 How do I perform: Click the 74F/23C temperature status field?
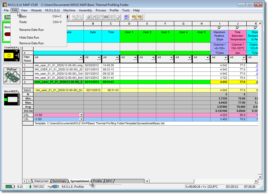39,187
